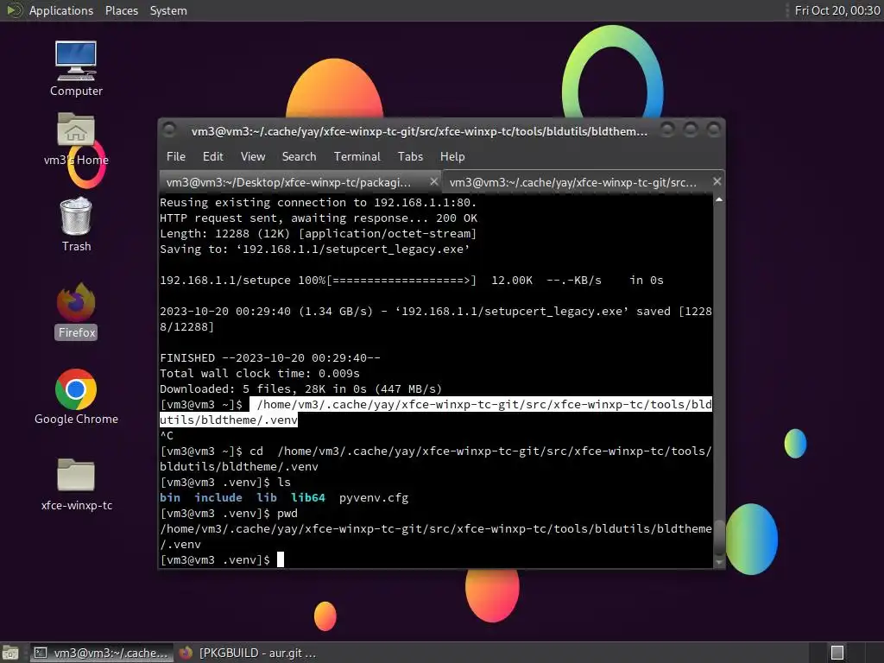
Task: Click the 'pwd' command in terminal
Action: 287,514
